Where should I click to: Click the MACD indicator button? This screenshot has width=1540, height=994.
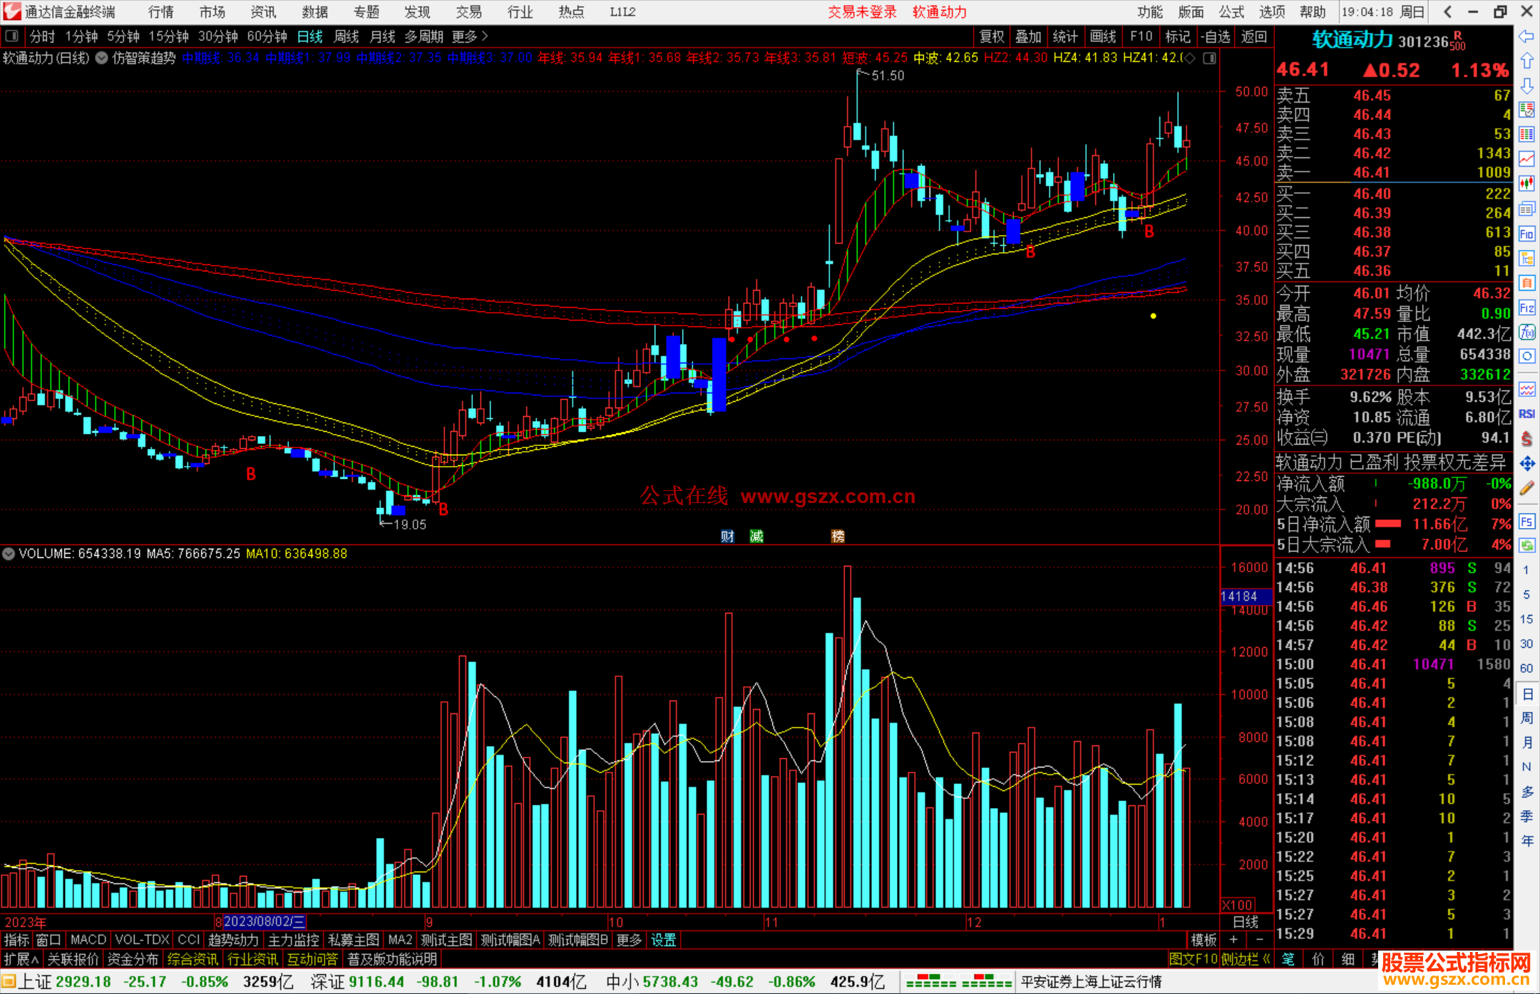click(x=88, y=940)
